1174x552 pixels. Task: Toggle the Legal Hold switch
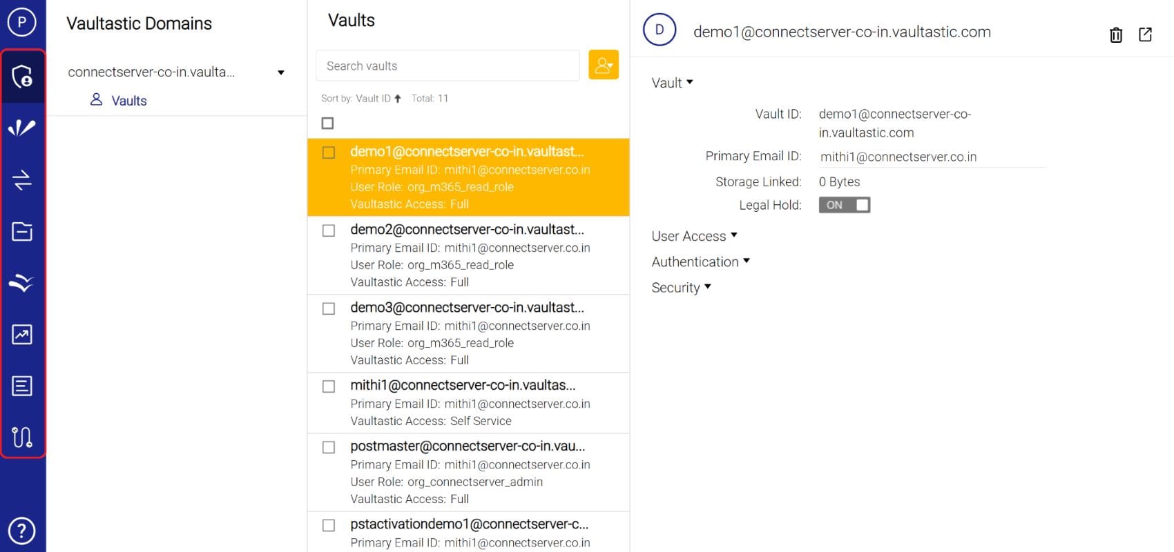[x=844, y=205]
